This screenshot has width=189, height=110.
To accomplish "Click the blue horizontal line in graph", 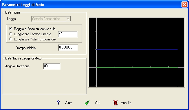I will click(137, 49).
